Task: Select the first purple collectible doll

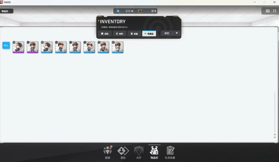Action: (x=18, y=47)
